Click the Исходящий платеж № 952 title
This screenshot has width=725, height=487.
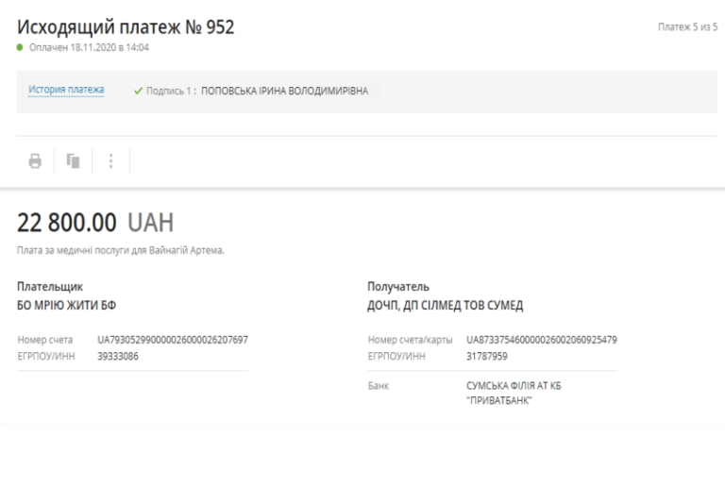(126, 27)
